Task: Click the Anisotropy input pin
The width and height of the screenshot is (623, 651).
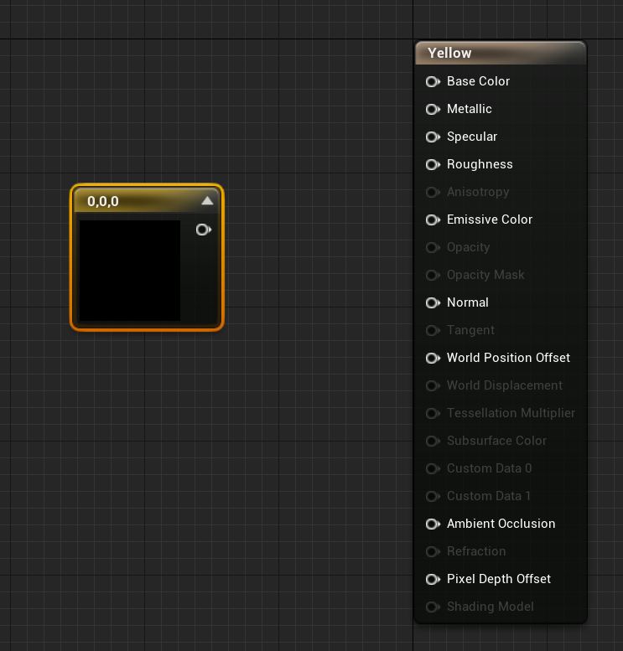Action: 433,192
